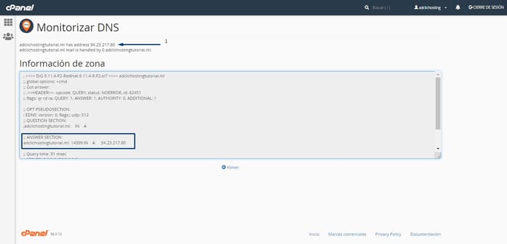The height and width of the screenshot is (244, 507).
Task: Click the ';; global options: +cmd' line
Action: [x=45, y=81]
